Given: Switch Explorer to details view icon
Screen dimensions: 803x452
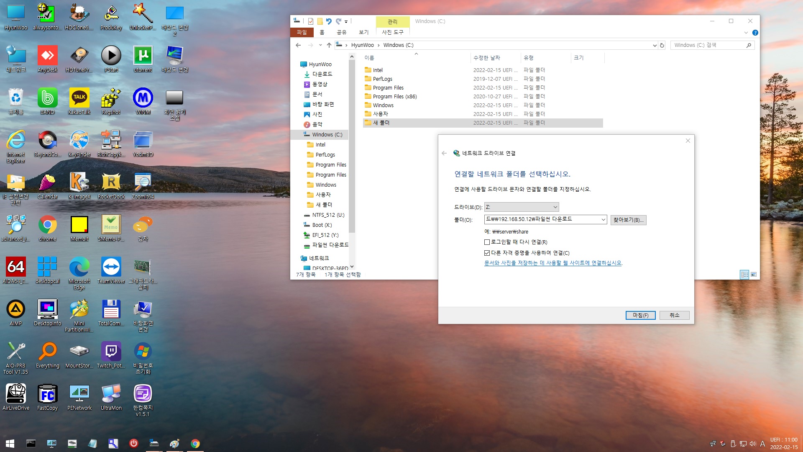Looking at the screenshot, I should point(744,275).
